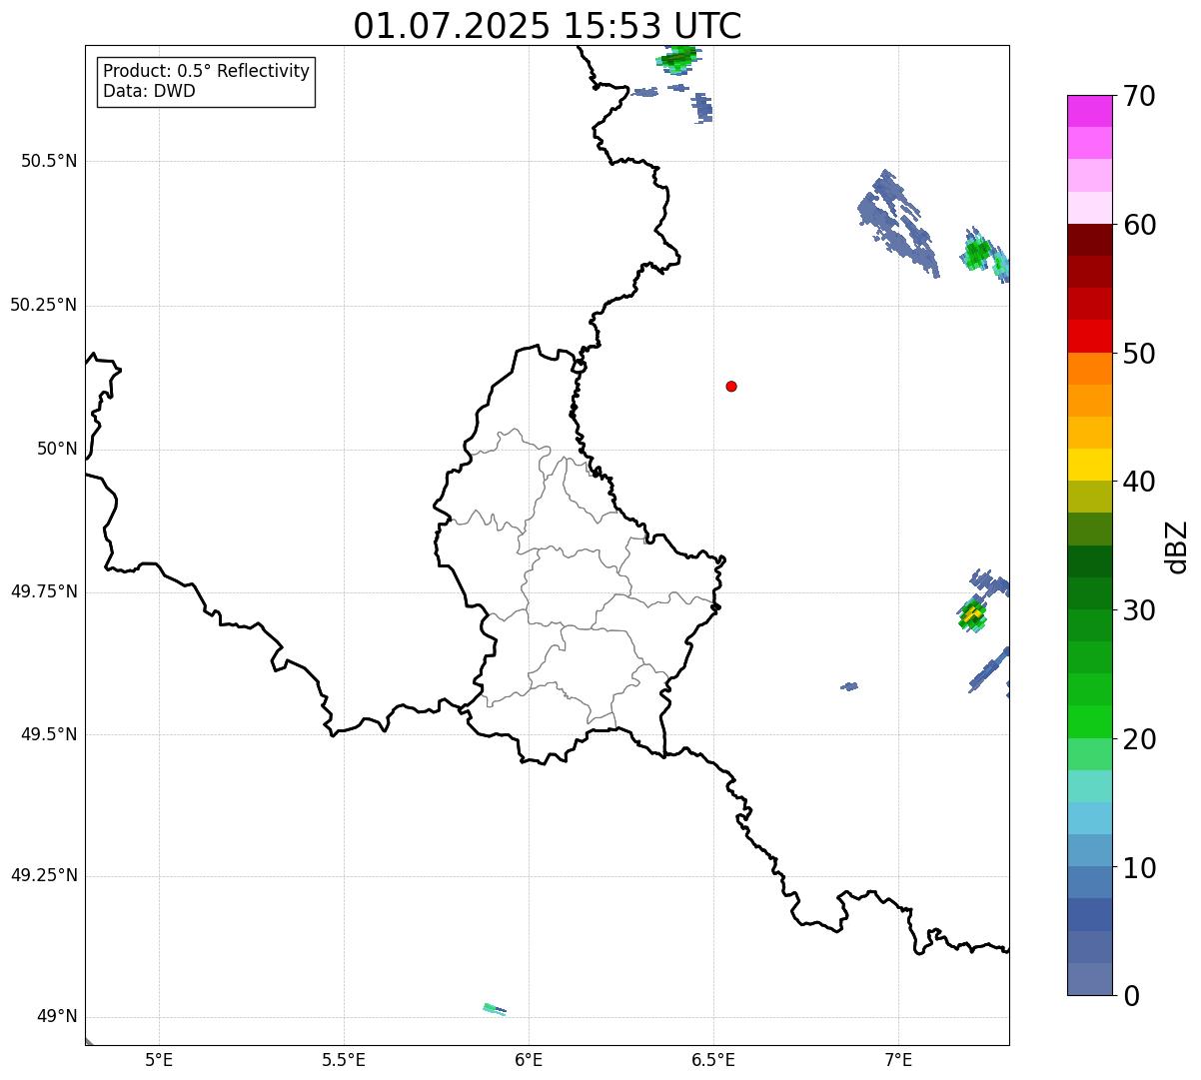Screen dimensions: 1201x1080
Task: Click the '7°E' longitude label
Action: point(898,1059)
